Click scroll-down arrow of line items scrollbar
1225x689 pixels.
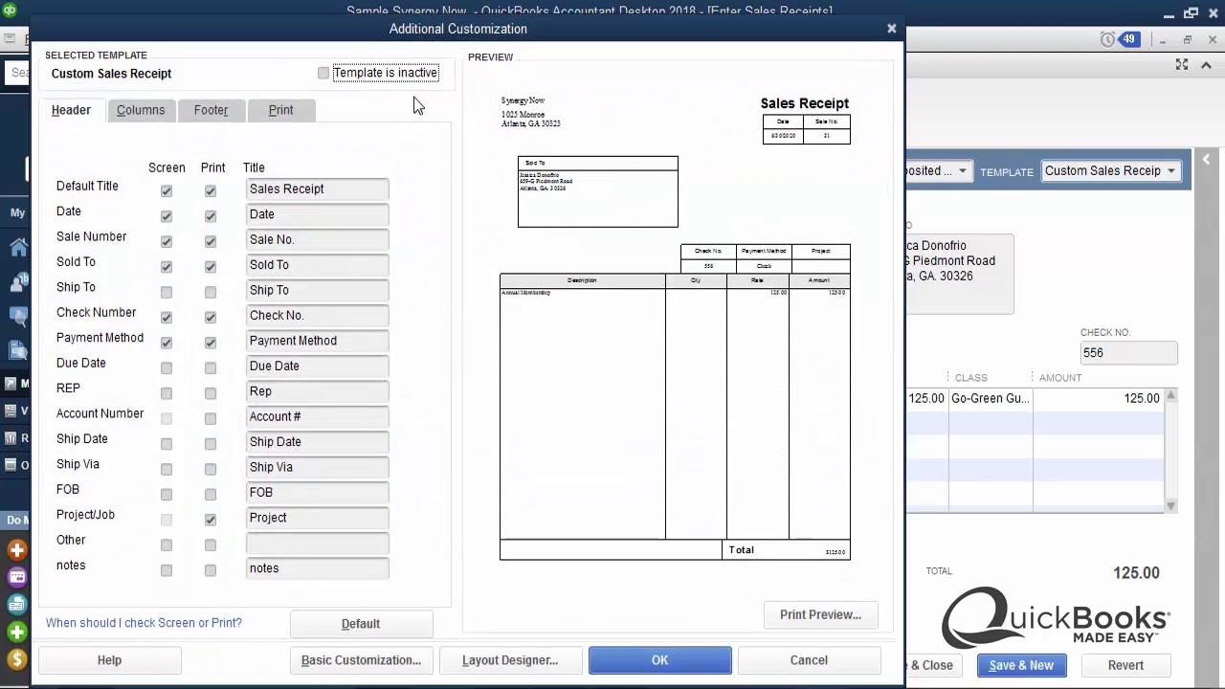coord(1170,505)
